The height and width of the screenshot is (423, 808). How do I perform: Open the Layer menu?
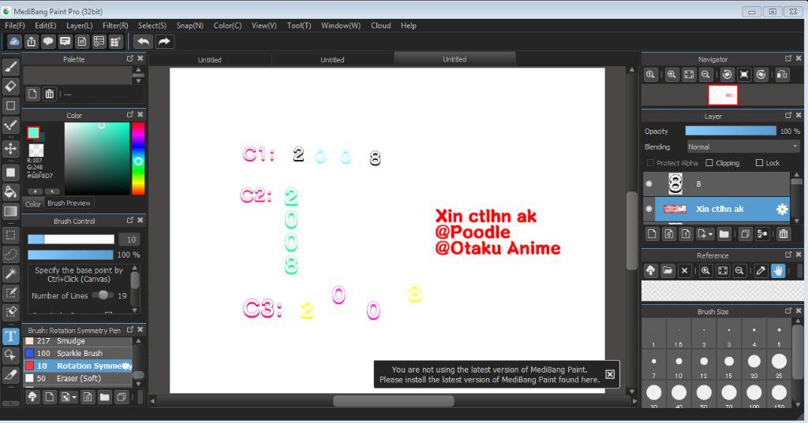80,26
